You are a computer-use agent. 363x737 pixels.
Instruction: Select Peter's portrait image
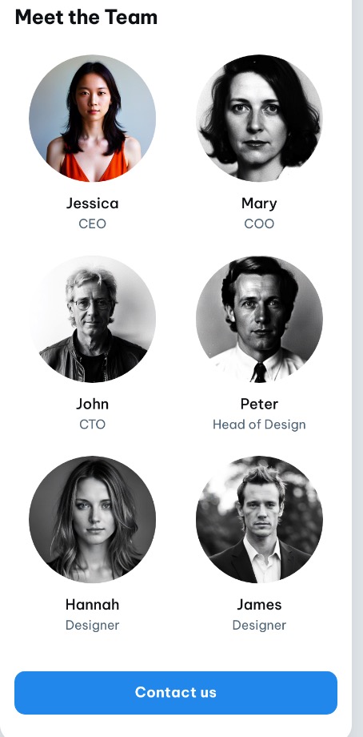click(259, 319)
